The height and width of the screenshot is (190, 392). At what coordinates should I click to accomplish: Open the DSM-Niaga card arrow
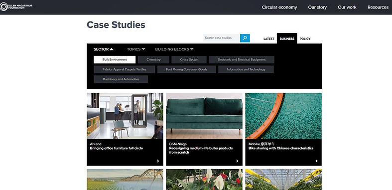pos(237,161)
